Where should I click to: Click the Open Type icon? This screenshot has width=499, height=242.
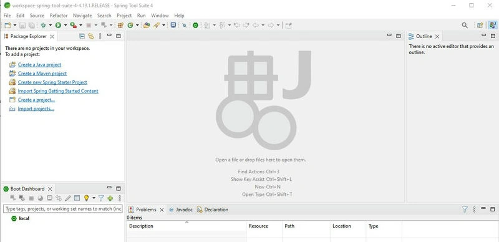147,25
